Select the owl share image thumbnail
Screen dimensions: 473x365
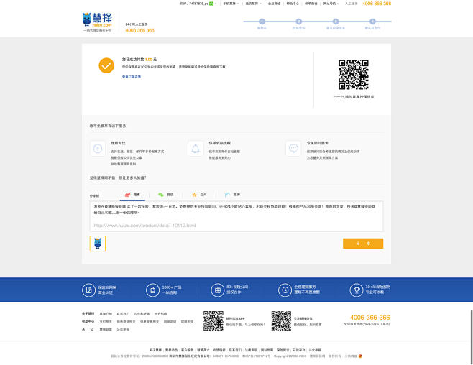tap(97, 244)
